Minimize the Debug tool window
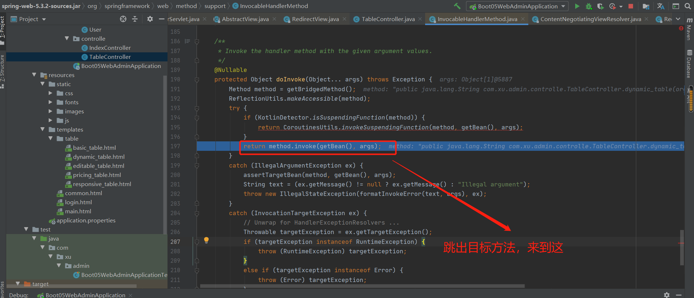Screen dimensions: 694x298 tap(678, 295)
